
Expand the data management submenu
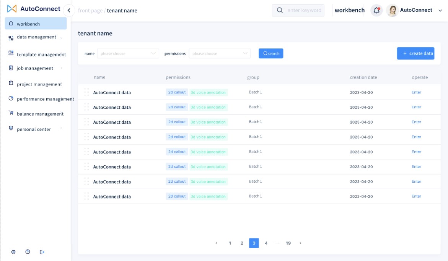36,37
